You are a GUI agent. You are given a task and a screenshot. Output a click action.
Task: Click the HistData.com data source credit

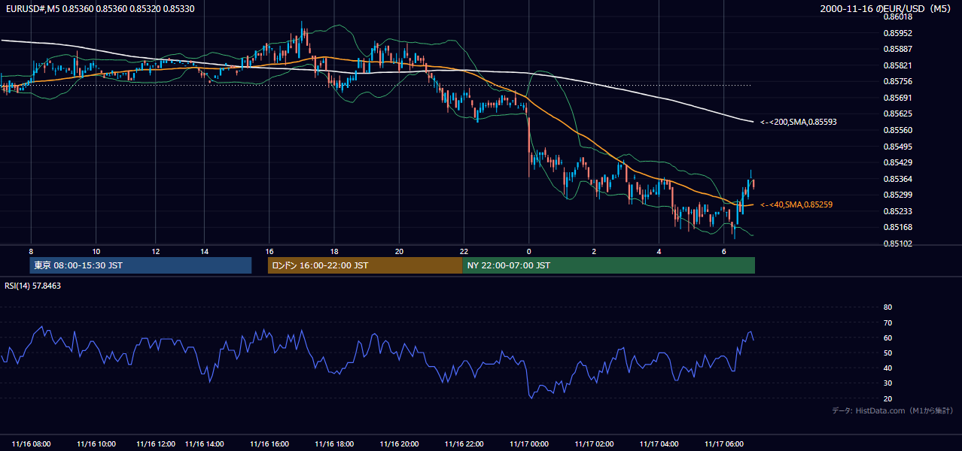coord(893,410)
